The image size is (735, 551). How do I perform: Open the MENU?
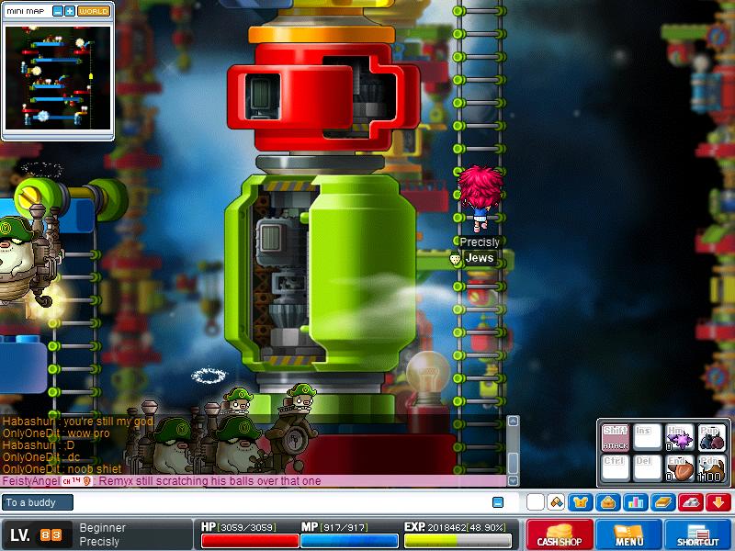628,534
